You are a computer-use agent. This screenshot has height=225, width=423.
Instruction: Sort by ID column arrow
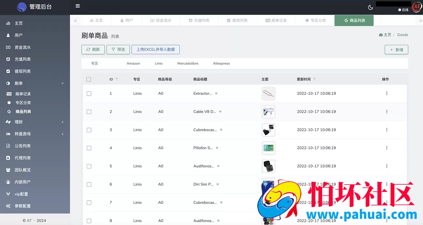117,79
